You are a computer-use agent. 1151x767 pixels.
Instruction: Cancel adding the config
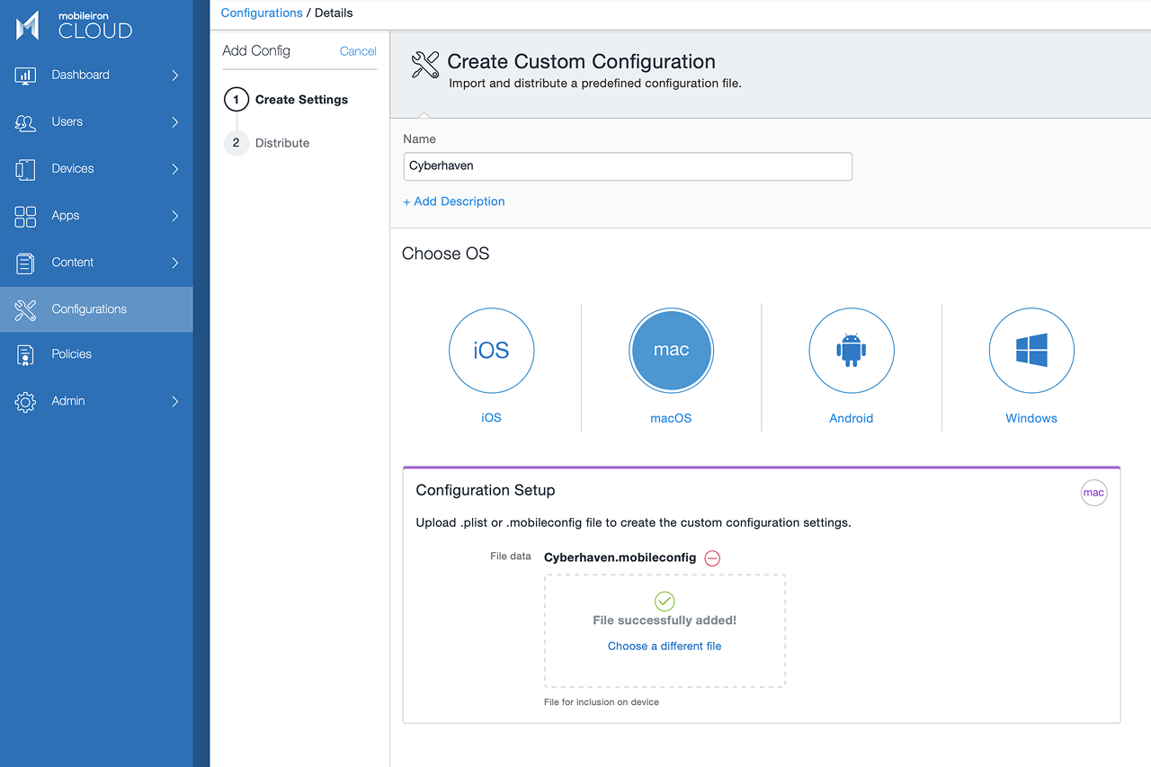click(358, 51)
